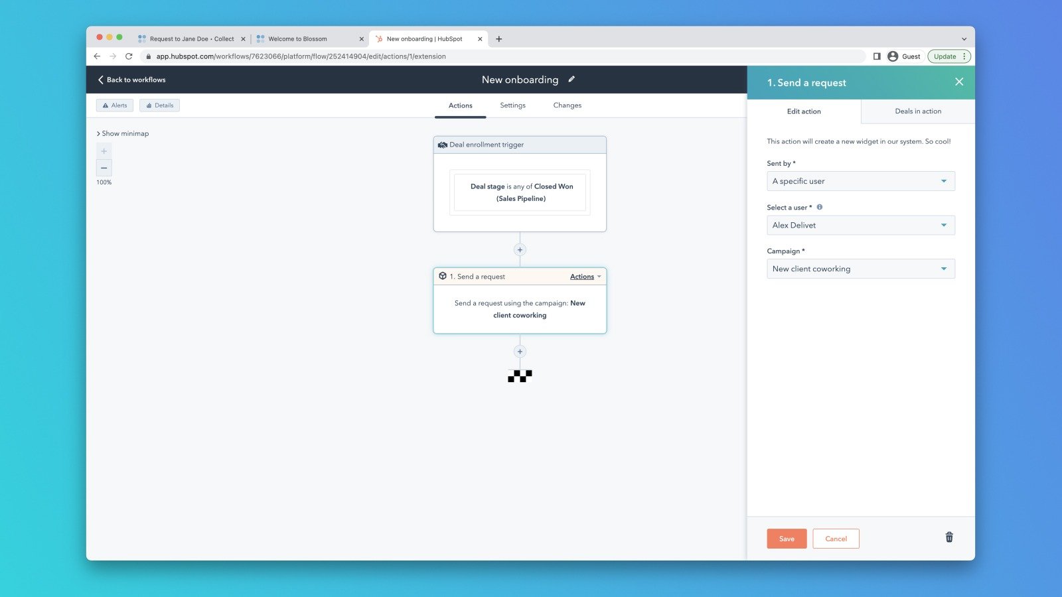1062x597 pixels.
Task: Select the New onboarding HubSpot browser tab
Action: pyautogui.click(x=425, y=38)
